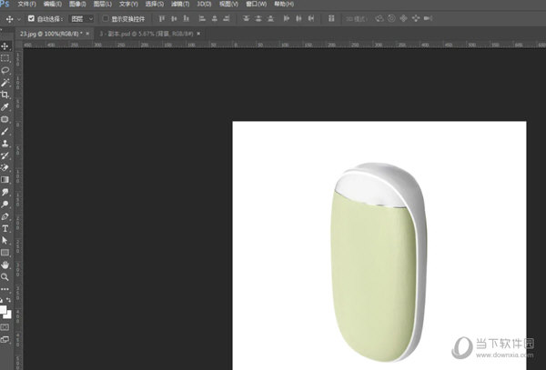Select the Healing Brush patch tool

point(5,119)
